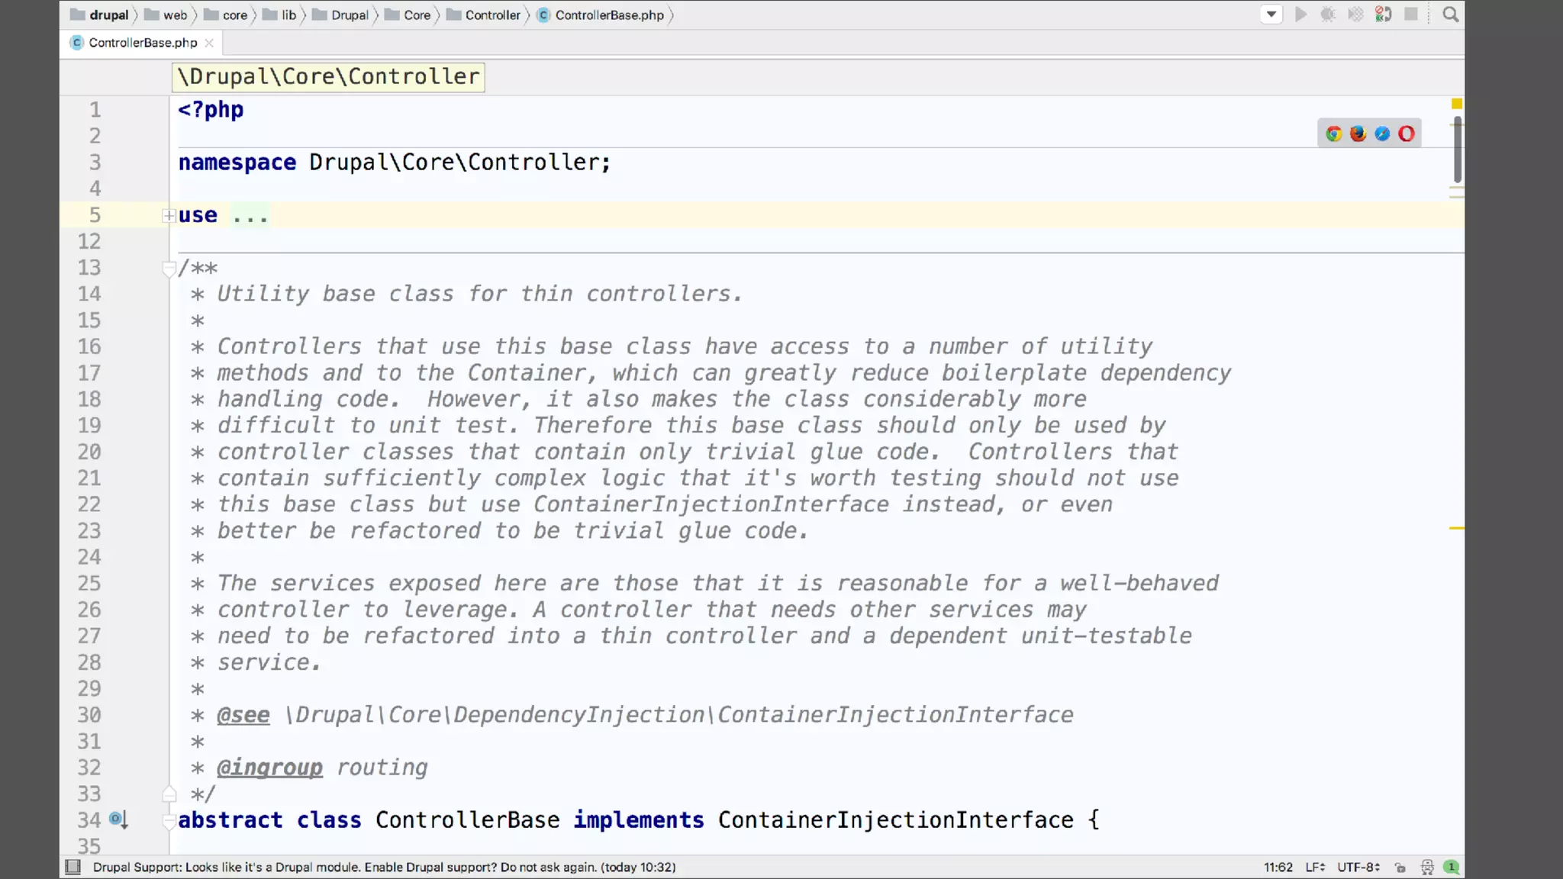Open file in Chrome browser icon
This screenshot has height=879, width=1563.
[x=1333, y=134]
